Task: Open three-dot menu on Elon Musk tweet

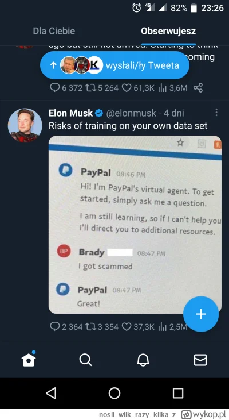Action: click(x=216, y=113)
